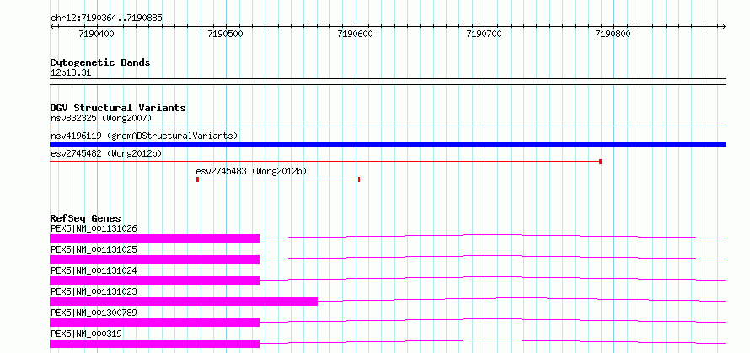750x353 pixels.
Task: Open the Cytogenetic Bands track title
Action: pyautogui.click(x=100, y=62)
